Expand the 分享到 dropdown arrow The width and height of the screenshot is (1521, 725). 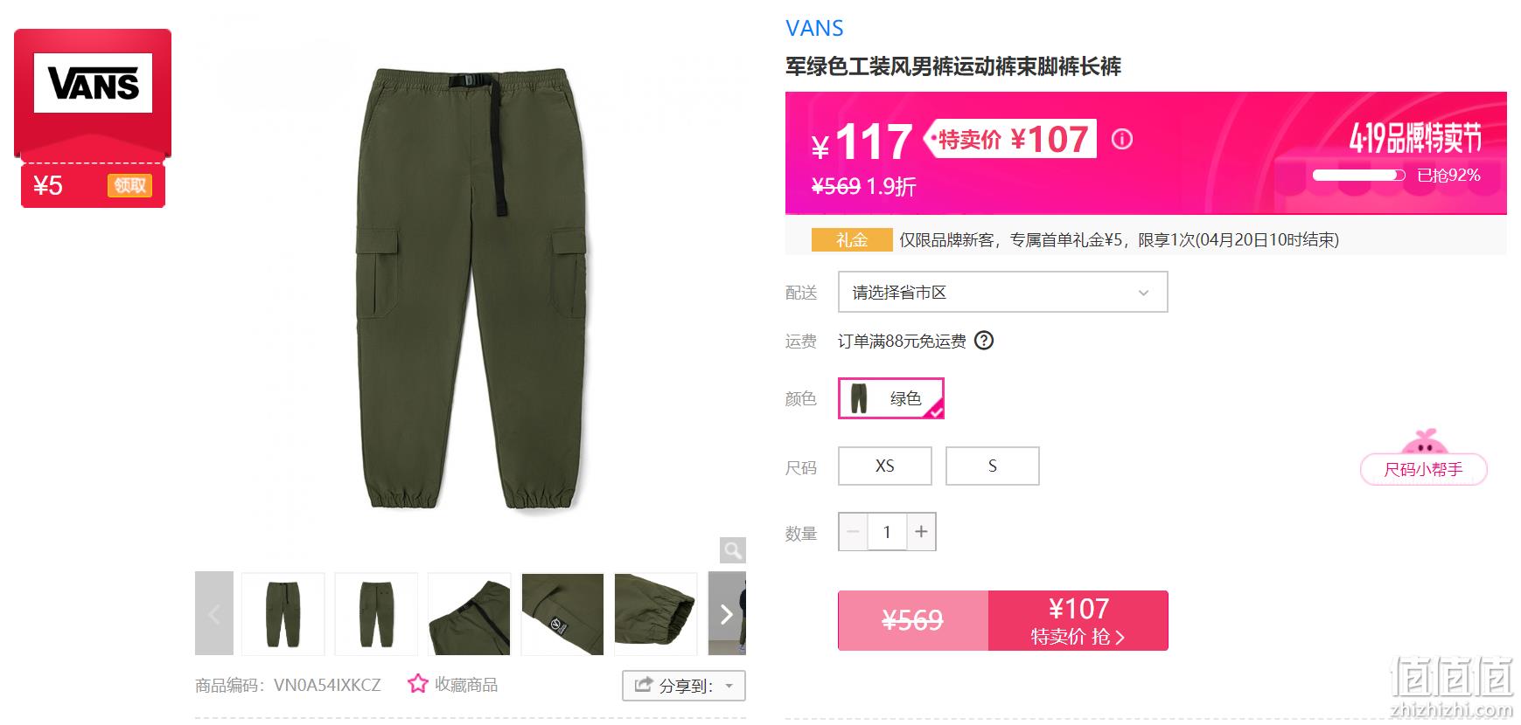click(x=729, y=687)
